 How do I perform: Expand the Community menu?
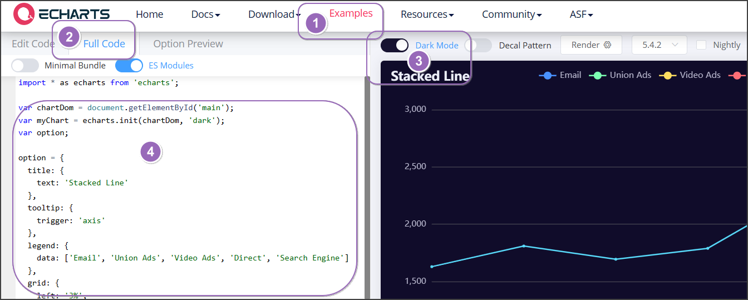tap(511, 14)
